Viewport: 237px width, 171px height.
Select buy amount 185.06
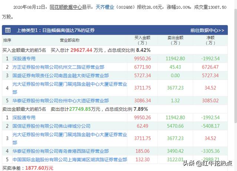[x=142, y=151]
